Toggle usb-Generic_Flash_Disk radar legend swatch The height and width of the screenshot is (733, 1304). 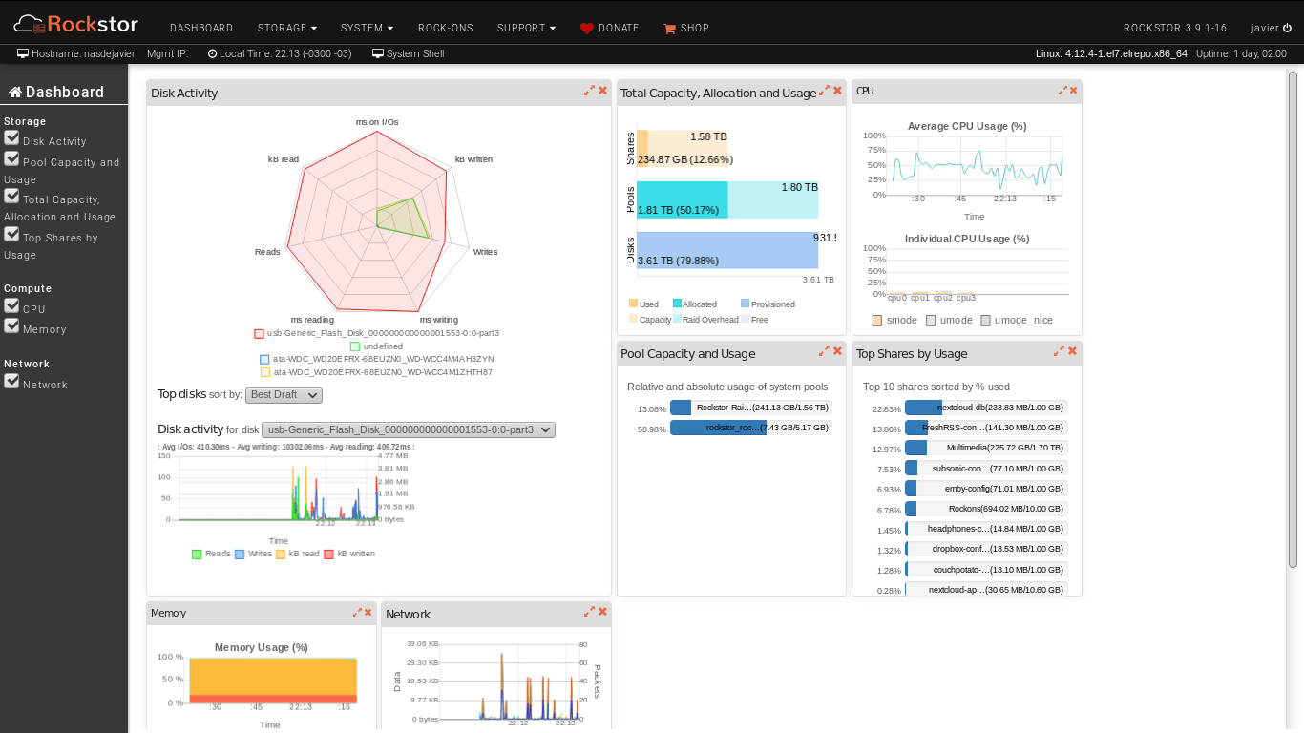[259, 334]
